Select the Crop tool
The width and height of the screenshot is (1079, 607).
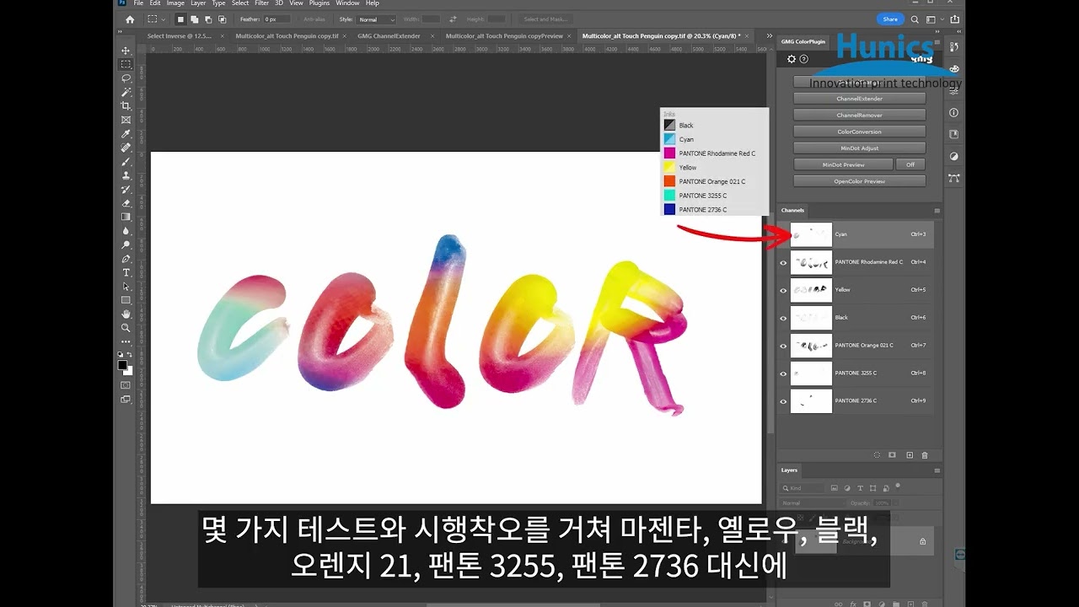point(126,106)
